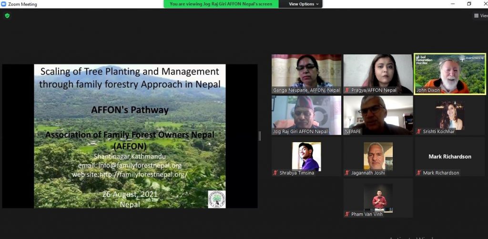Open the View Options dropdown
Screen dimensions: 488x239
coord(304,4)
